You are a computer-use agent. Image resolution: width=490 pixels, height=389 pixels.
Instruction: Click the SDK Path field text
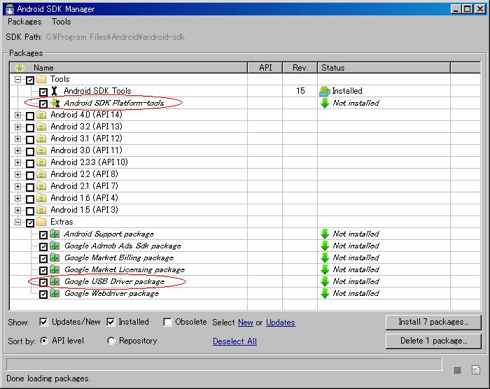tap(115, 37)
